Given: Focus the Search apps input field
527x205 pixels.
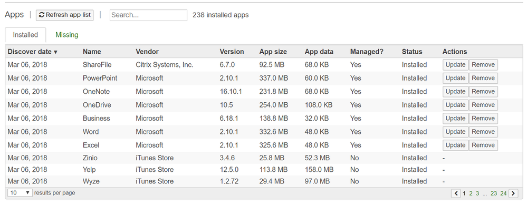Looking at the screenshot, I should tap(148, 15).
